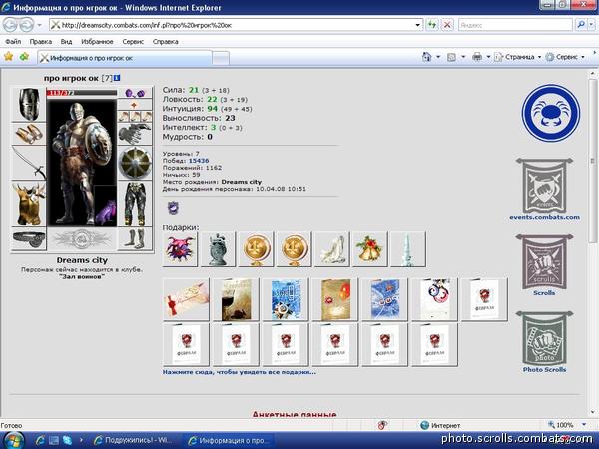The height and width of the screenshot is (449, 599).
Task: Click the events.combats.com banner link
Action: tap(545, 190)
